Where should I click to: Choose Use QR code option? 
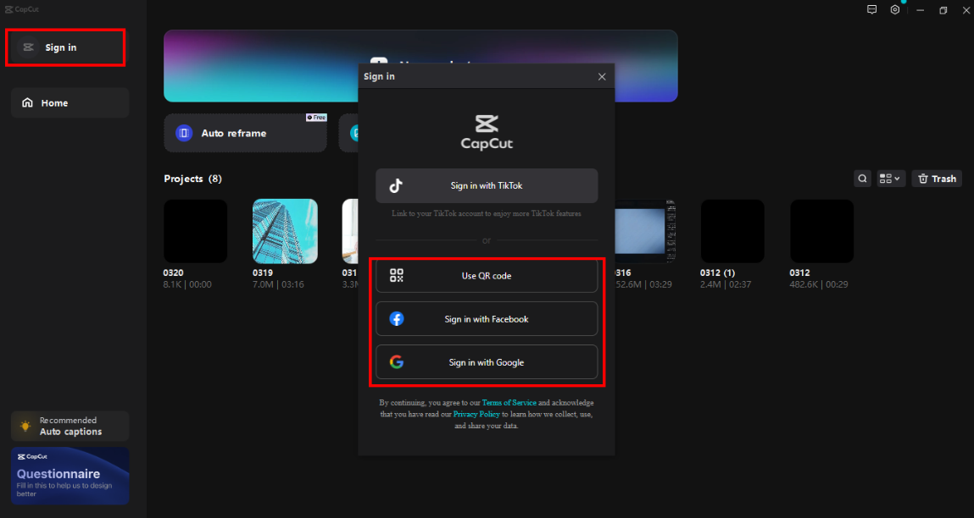tap(487, 275)
